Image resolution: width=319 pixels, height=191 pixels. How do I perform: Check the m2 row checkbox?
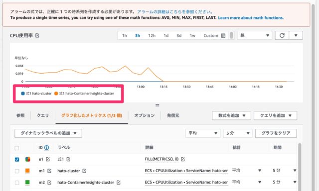[x=17, y=183]
